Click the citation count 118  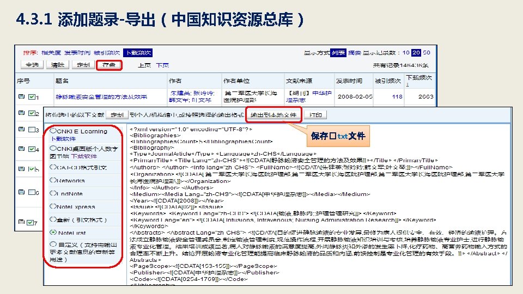(397, 97)
